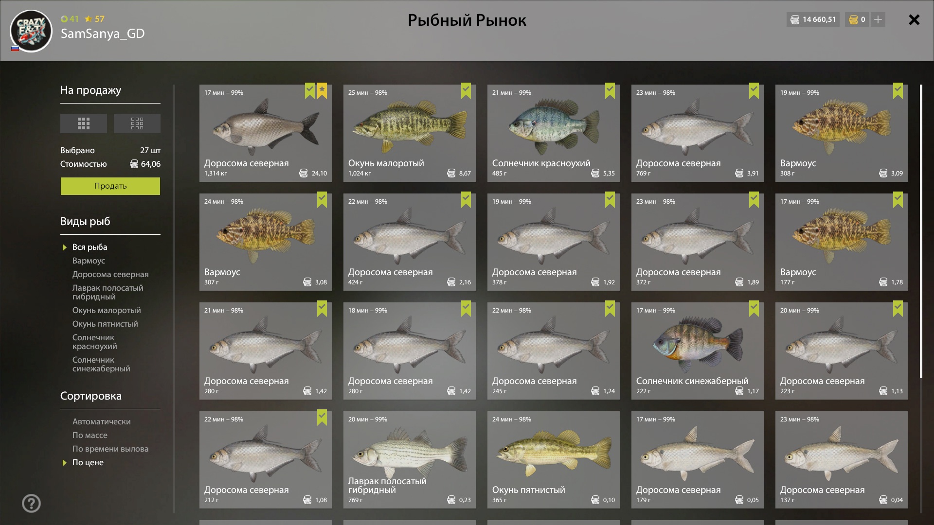Click the plus icon to add gold
934x525 pixels.
[878, 19]
